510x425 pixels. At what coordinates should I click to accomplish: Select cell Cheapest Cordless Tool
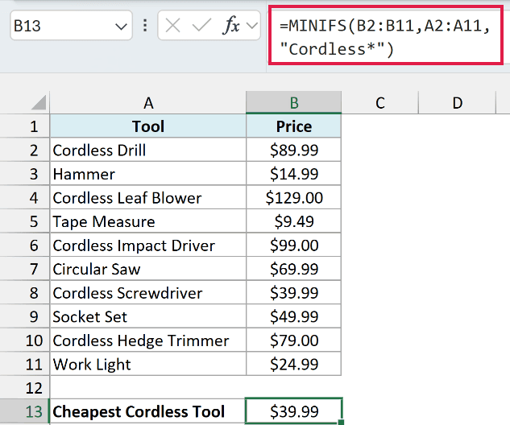click(148, 411)
